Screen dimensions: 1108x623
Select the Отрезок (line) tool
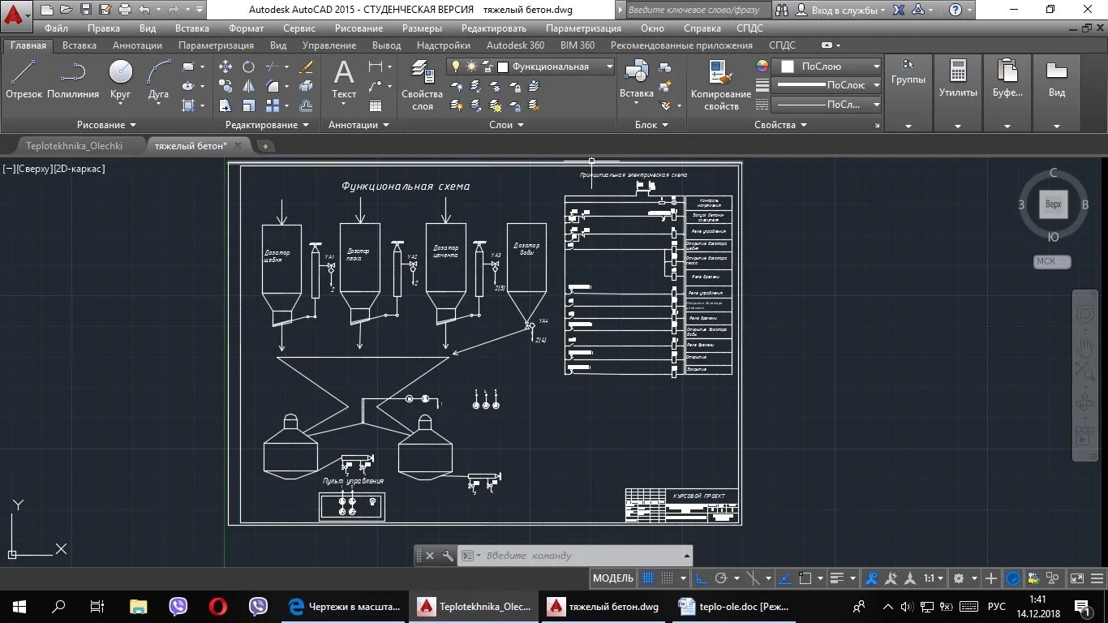pos(24,79)
